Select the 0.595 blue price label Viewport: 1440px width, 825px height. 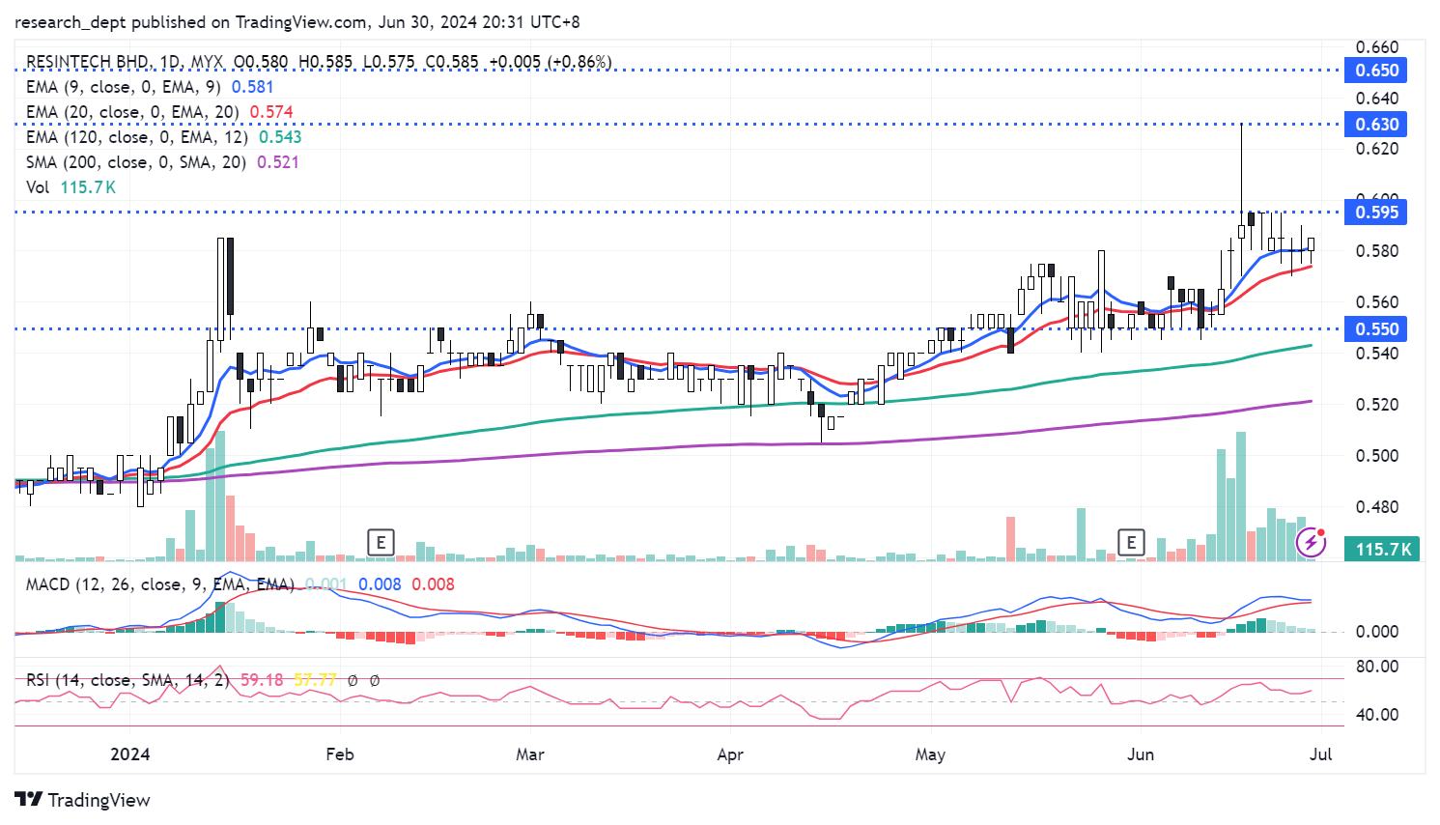(1376, 213)
